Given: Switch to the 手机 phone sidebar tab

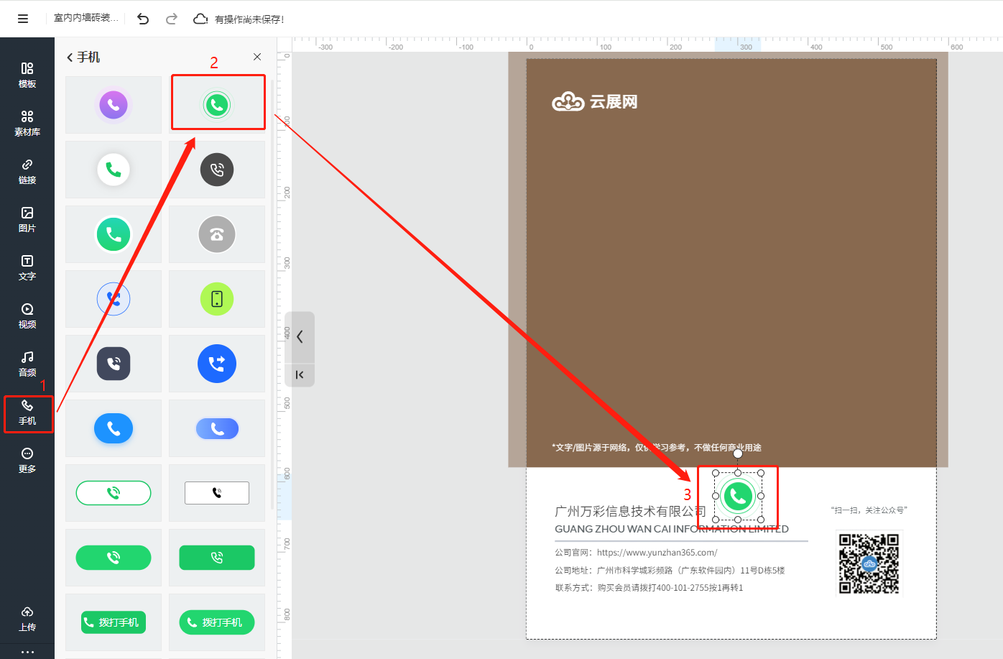Looking at the screenshot, I should [x=27, y=413].
